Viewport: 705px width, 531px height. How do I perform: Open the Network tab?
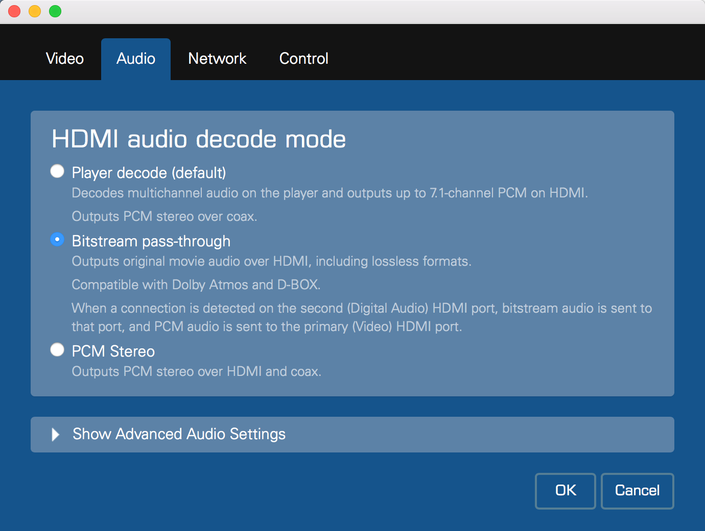point(217,59)
